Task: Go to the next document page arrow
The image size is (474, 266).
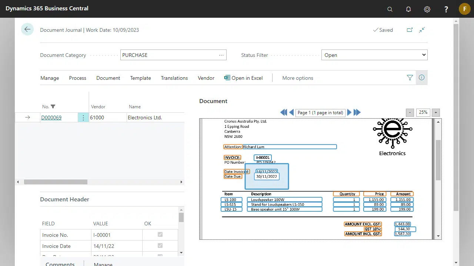Action: 349,112
